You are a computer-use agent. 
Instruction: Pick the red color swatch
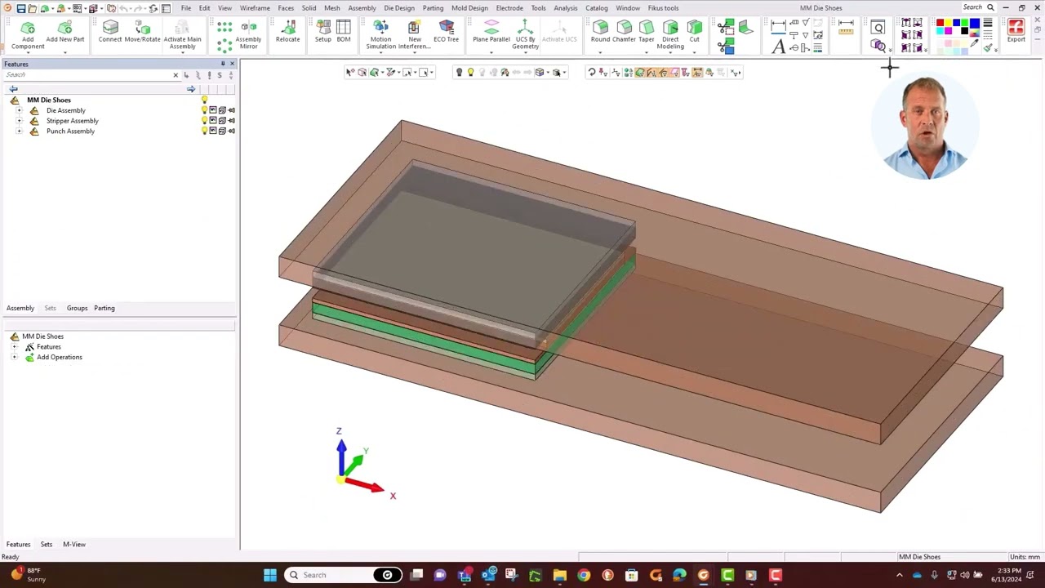point(940,23)
